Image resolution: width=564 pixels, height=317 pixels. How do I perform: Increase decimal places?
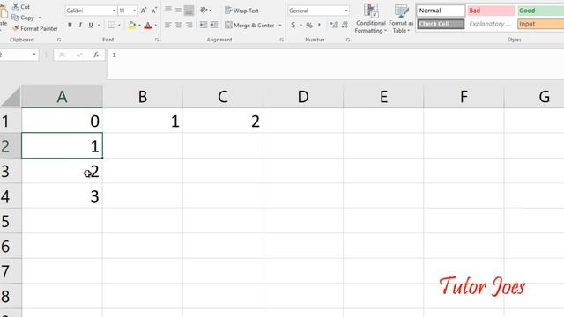tap(334, 25)
